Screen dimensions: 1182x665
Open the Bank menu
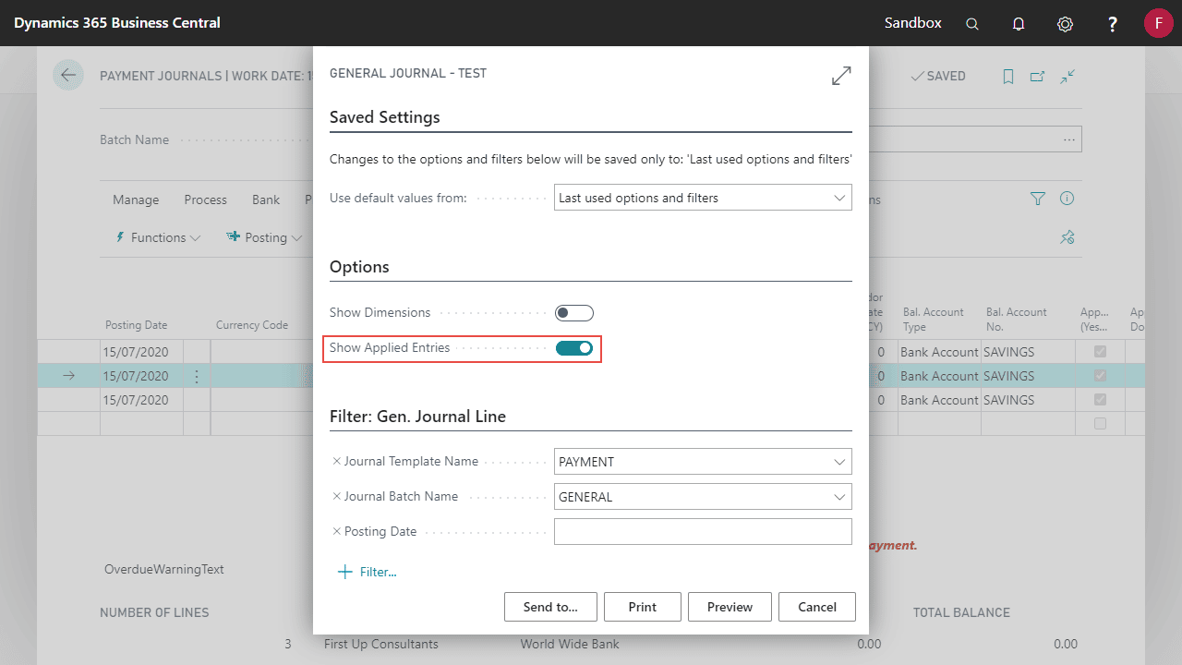(x=266, y=199)
